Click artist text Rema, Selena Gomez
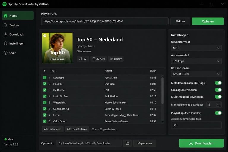 [x=116, y=121]
